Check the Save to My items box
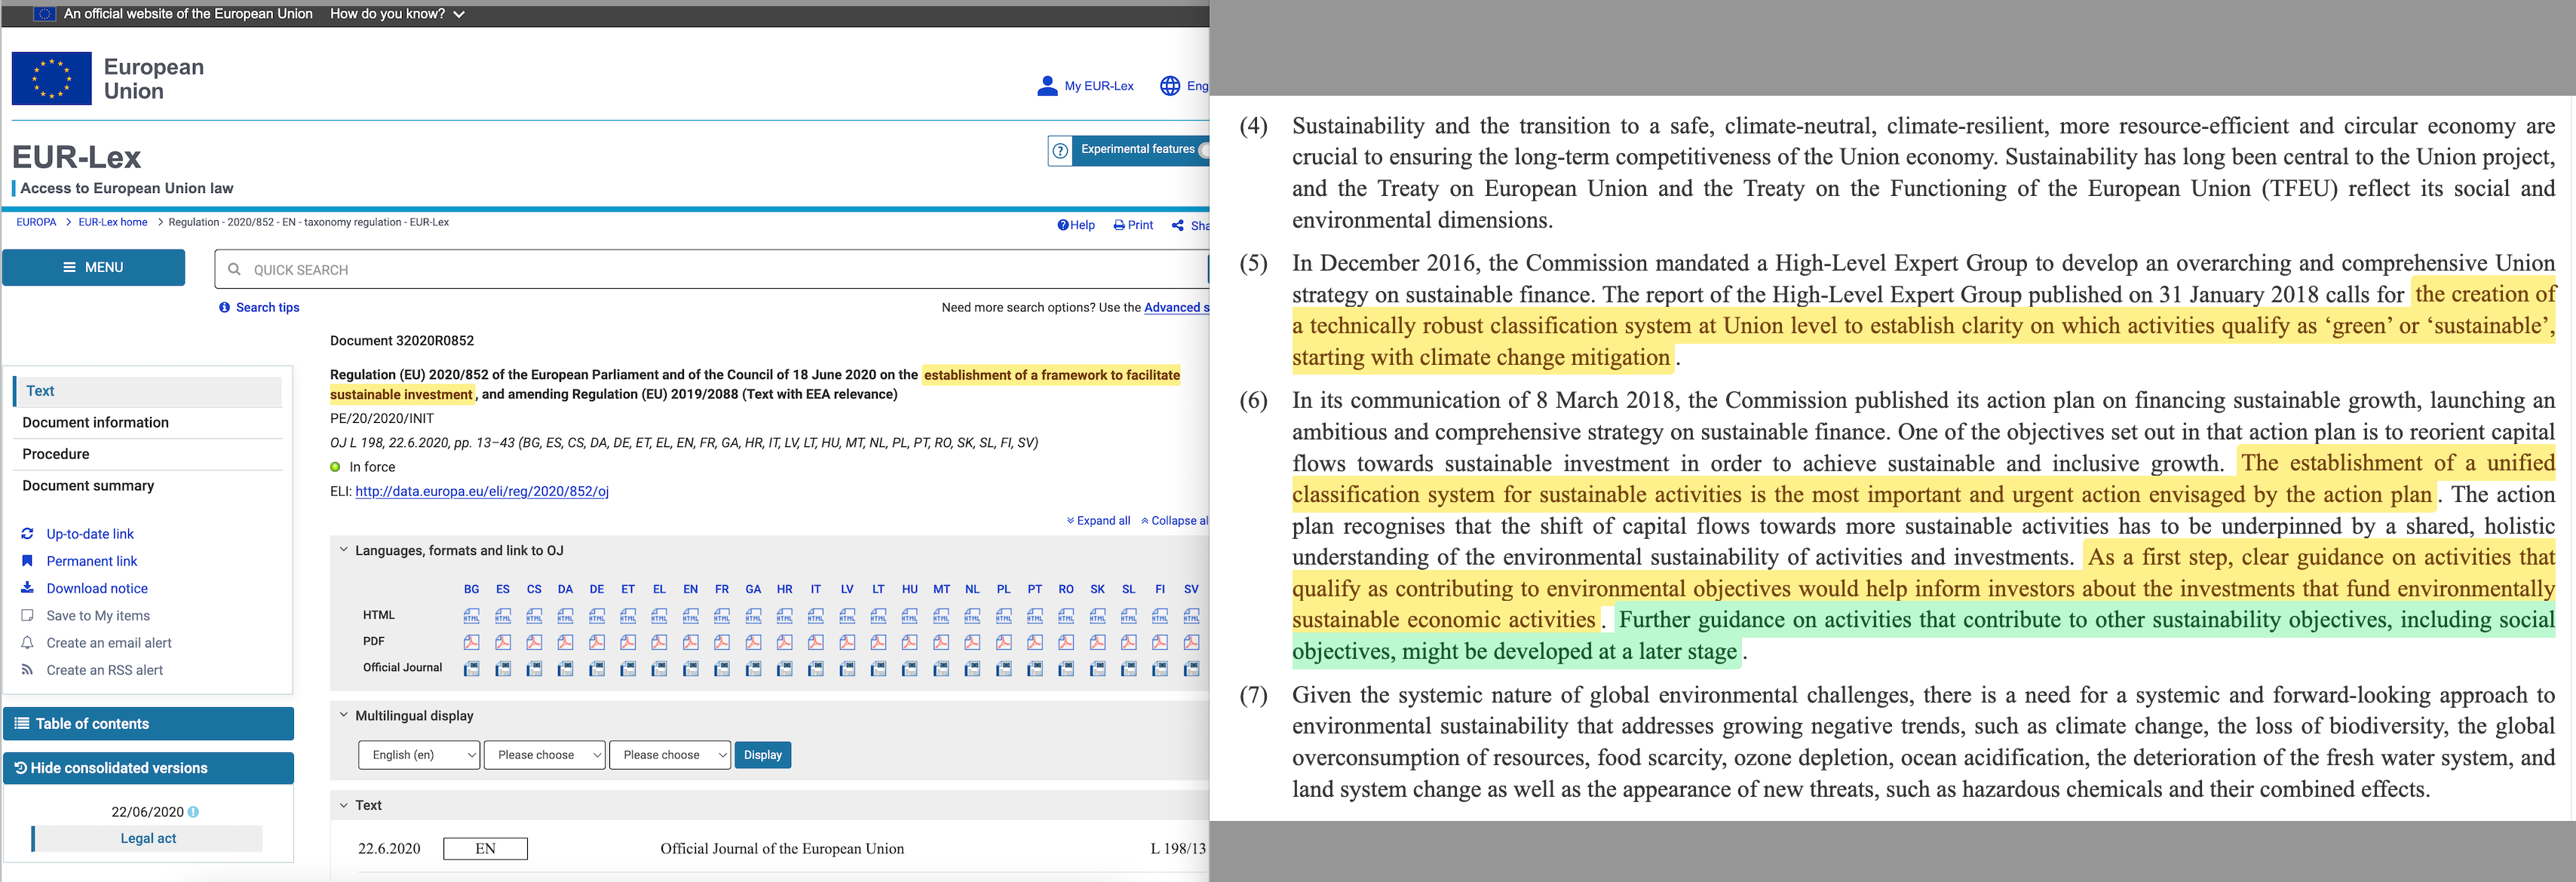The image size is (2576, 882). pos(27,616)
